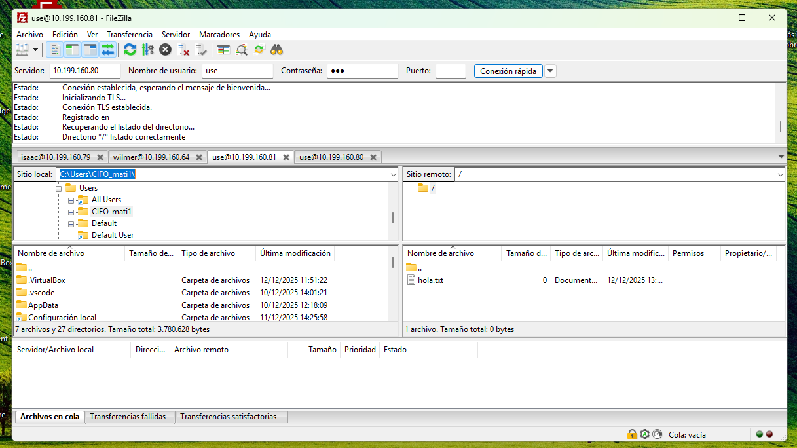
Task: Click the process queue toolbar icon
Action: (147, 50)
